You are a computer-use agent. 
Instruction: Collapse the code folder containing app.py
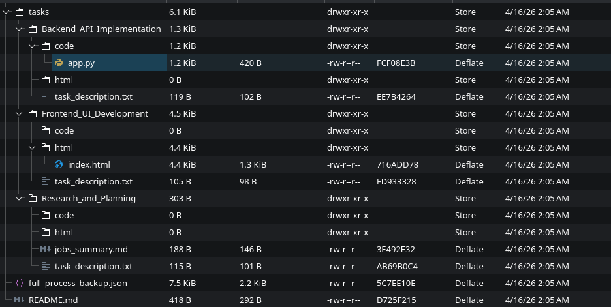point(33,46)
